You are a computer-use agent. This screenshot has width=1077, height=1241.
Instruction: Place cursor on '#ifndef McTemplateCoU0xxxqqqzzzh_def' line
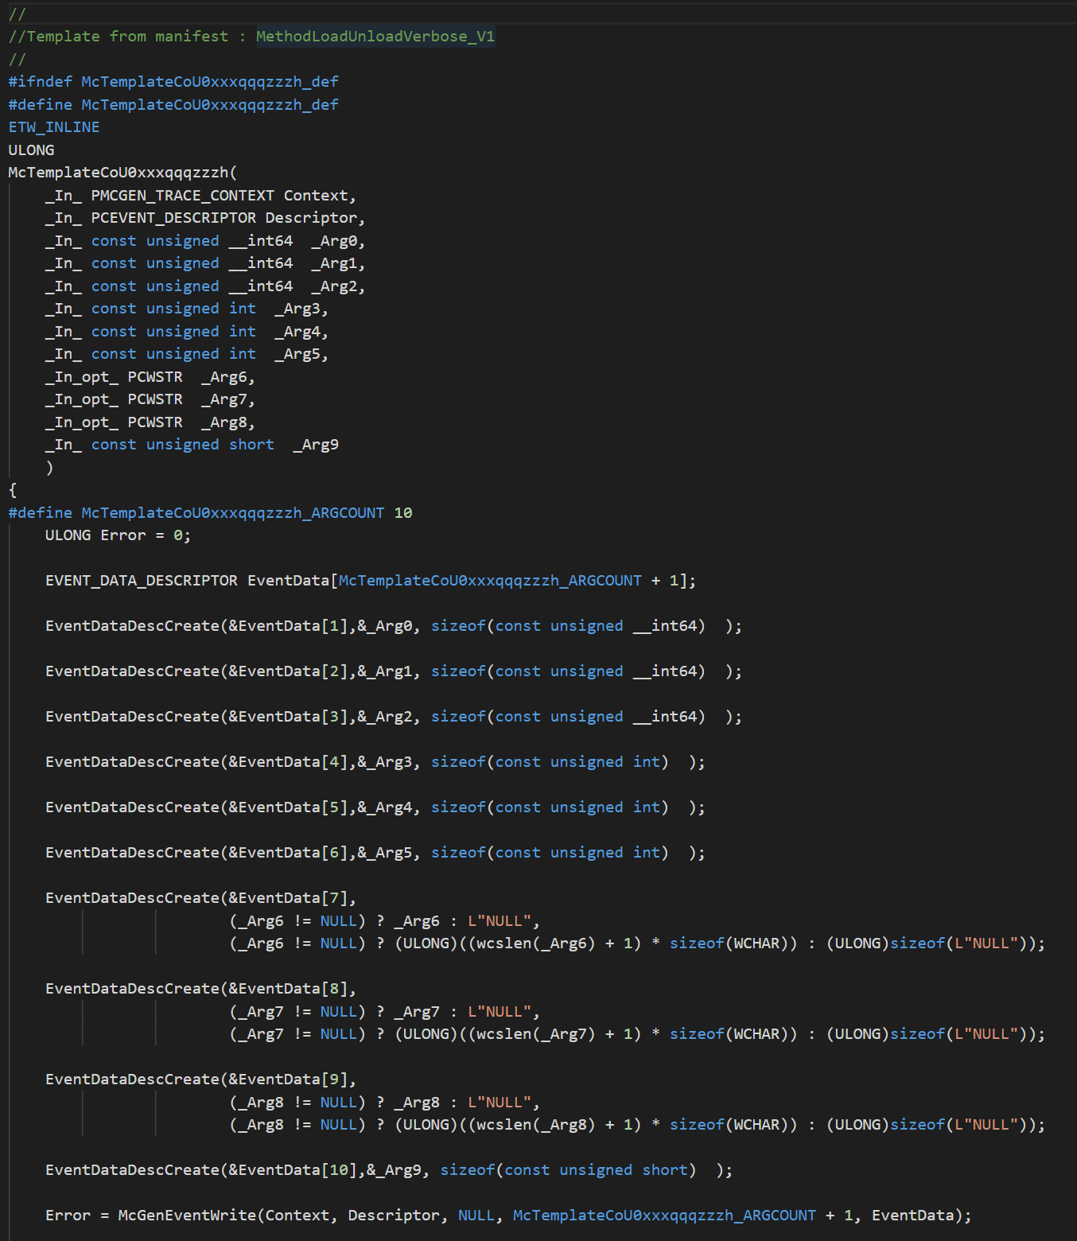tap(173, 82)
